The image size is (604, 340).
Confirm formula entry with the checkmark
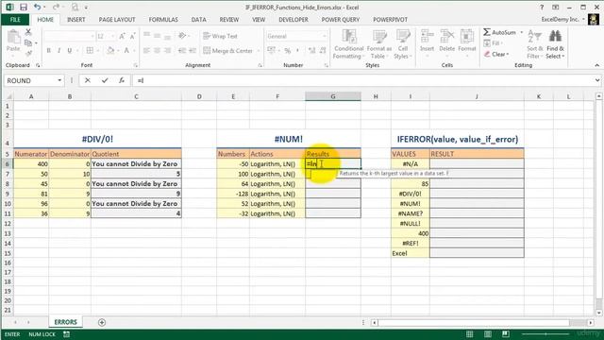105,80
